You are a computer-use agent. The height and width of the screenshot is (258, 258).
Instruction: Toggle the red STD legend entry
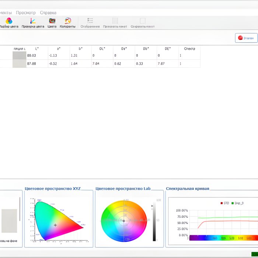click(x=224, y=203)
